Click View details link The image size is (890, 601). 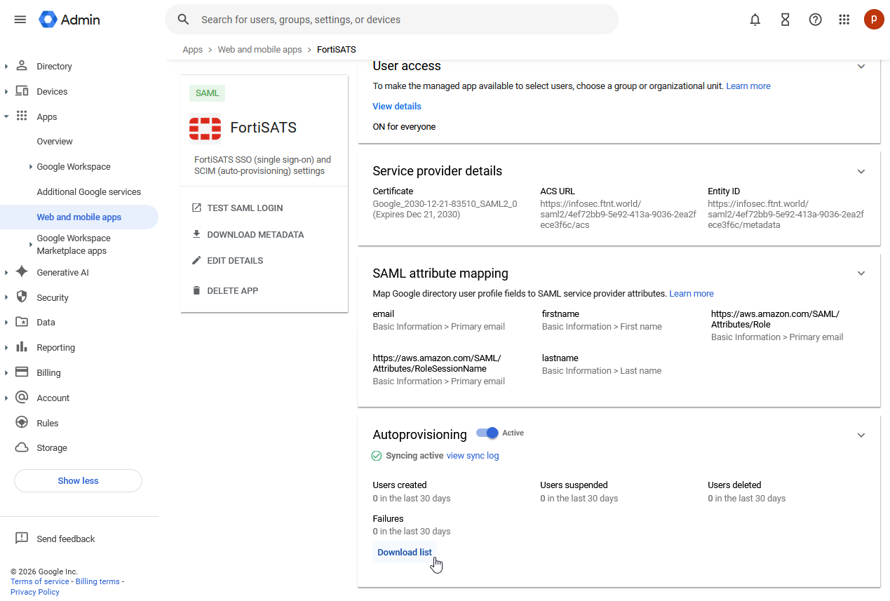[x=397, y=107]
